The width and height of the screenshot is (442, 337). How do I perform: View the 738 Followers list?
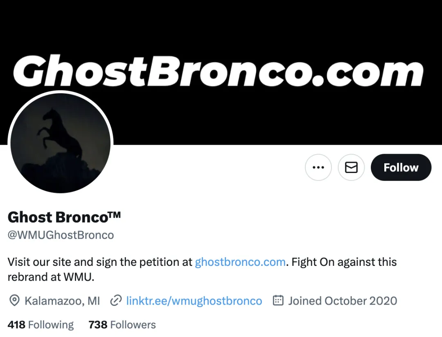122,325
